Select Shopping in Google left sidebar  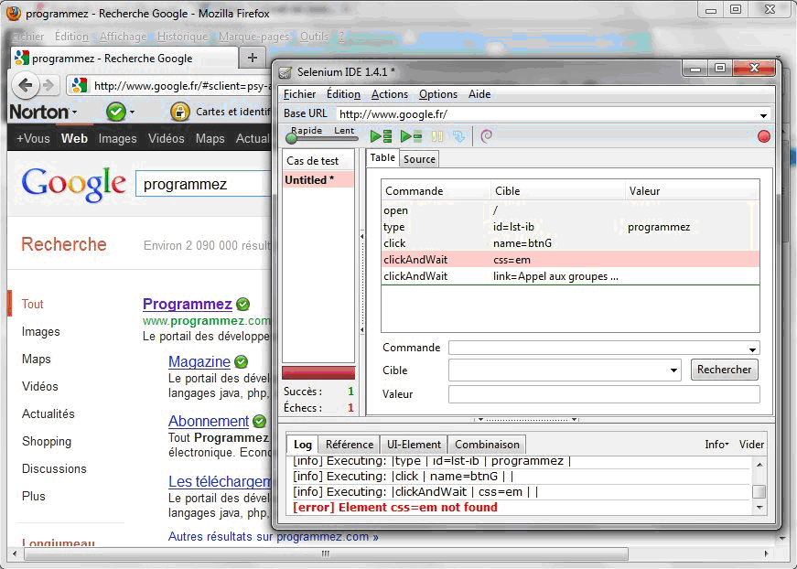(47, 442)
